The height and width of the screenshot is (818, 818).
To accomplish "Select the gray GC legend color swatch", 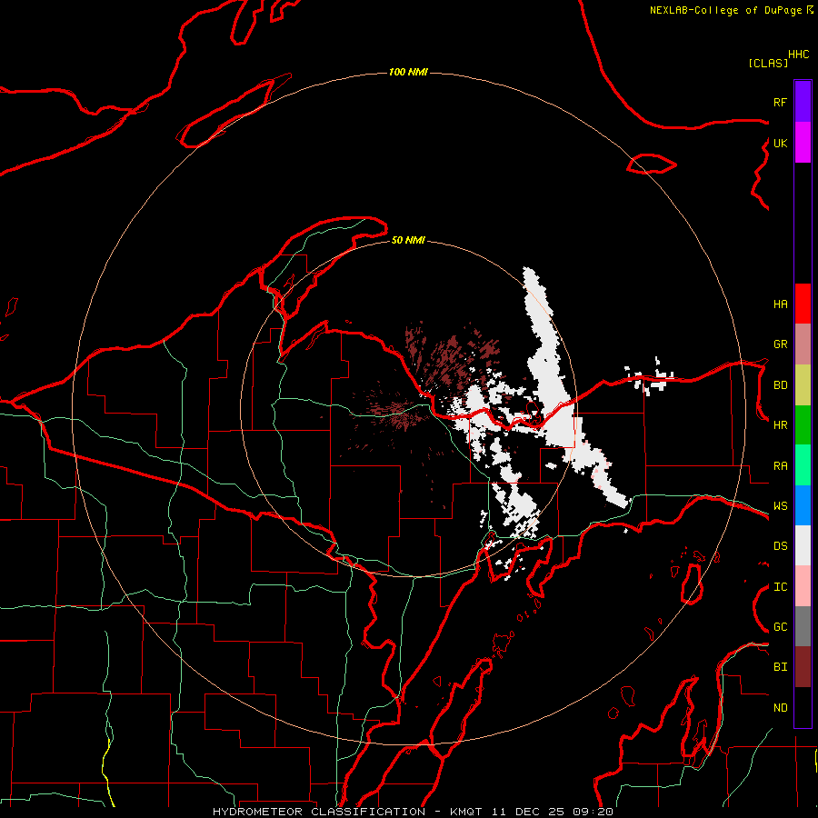I will click(x=803, y=626).
